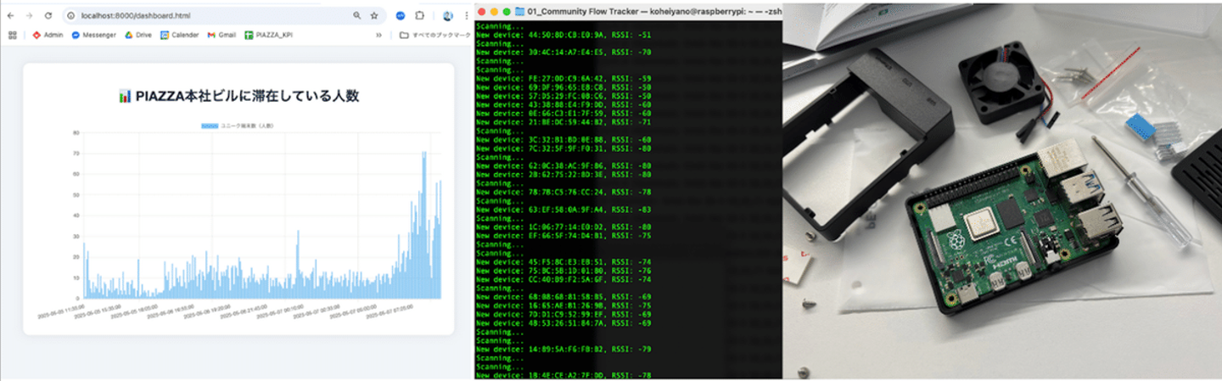Click terminal line with device 21:BE:DC:59:44:B2
Screen dimensions: 1222x381
tap(564, 123)
